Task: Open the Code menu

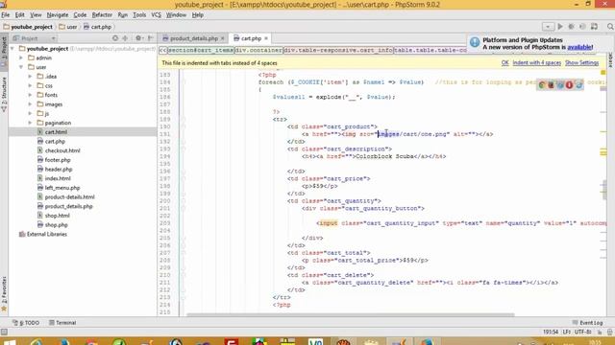Action: (80, 15)
